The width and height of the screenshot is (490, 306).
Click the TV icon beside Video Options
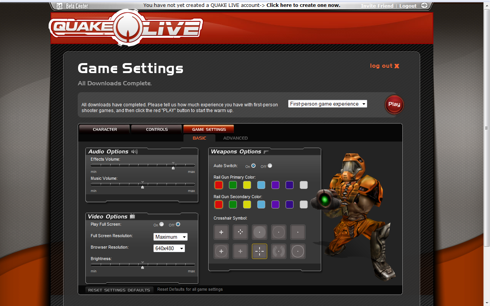132,216
